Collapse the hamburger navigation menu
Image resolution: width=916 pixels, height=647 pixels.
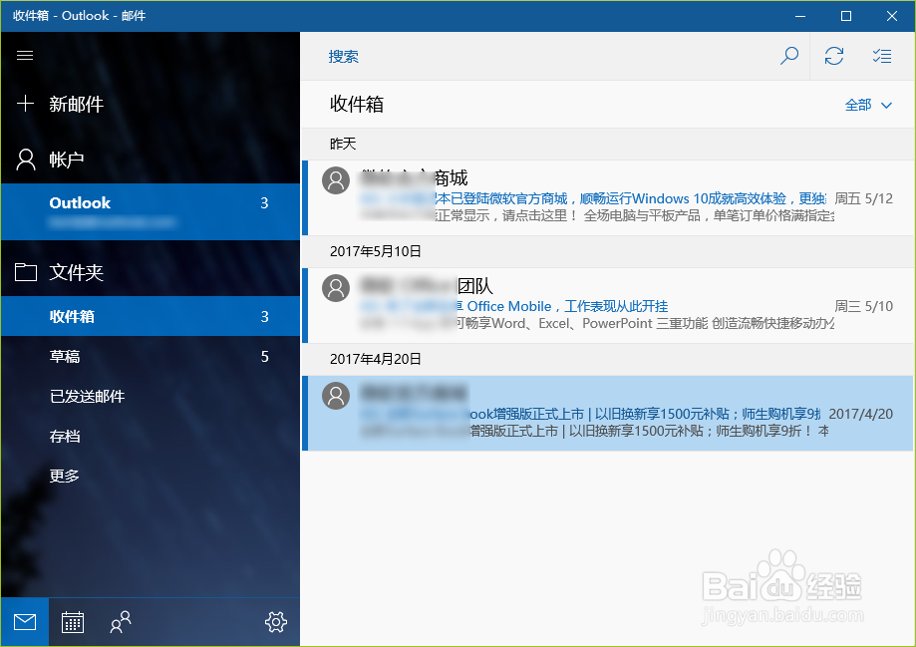coord(25,56)
